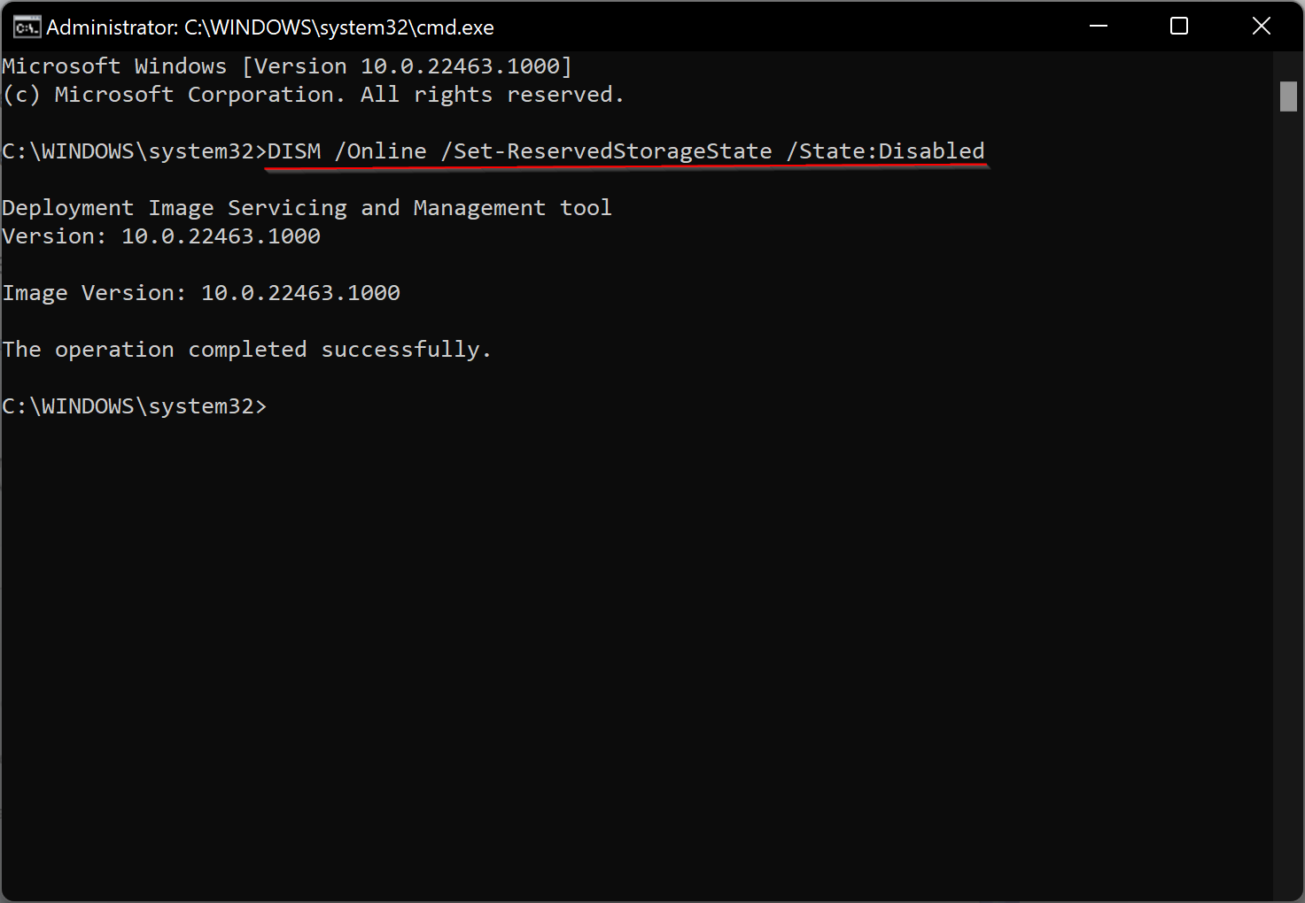Minimize the Command Prompt window

1099,27
